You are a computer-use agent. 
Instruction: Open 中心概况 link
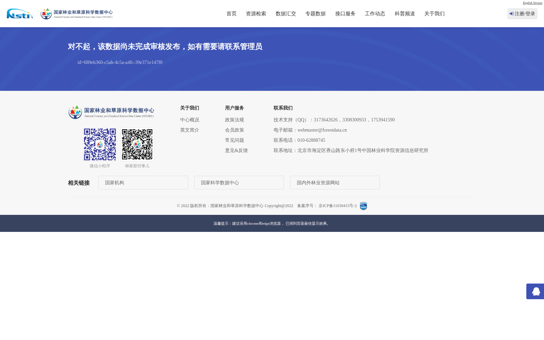point(190,120)
